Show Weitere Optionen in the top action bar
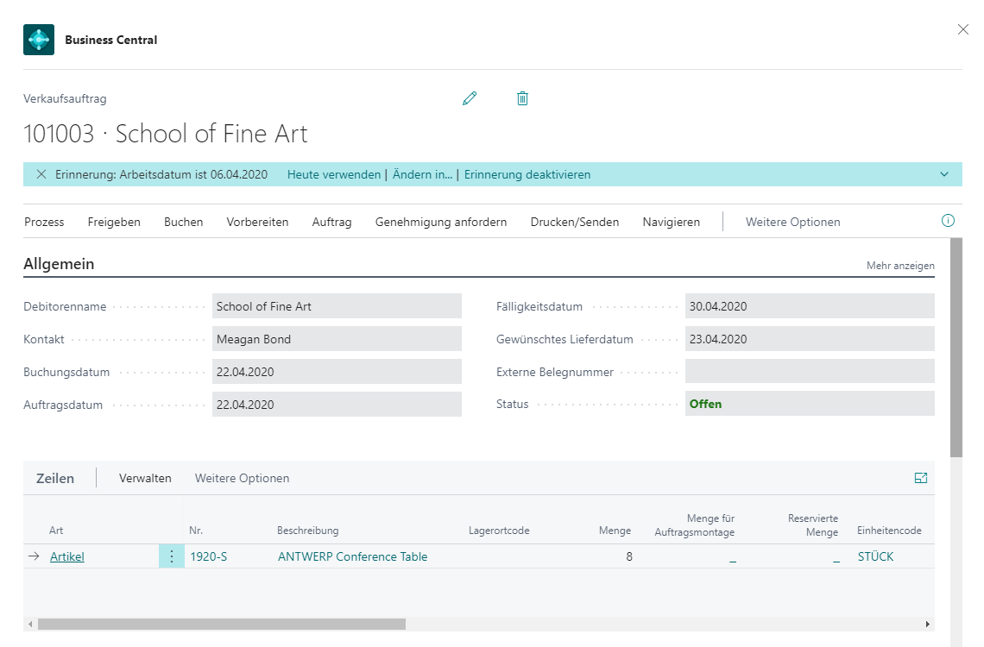Viewport: 984px width, 647px height. coord(792,222)
